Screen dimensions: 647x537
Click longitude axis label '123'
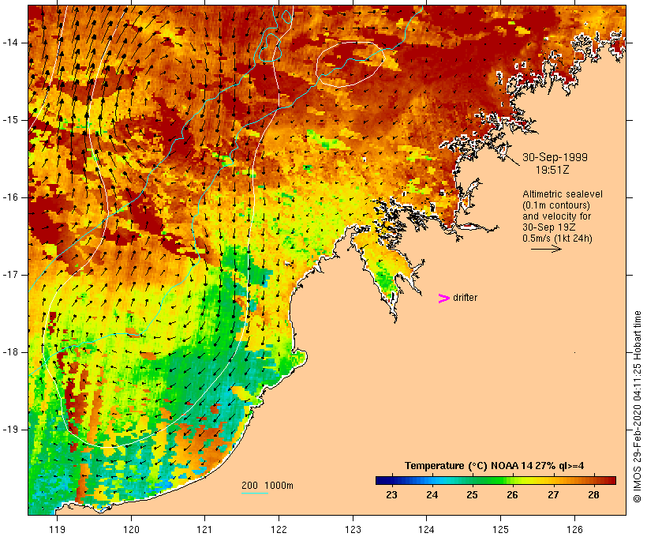pyautogui.click(x=353, y=529)
